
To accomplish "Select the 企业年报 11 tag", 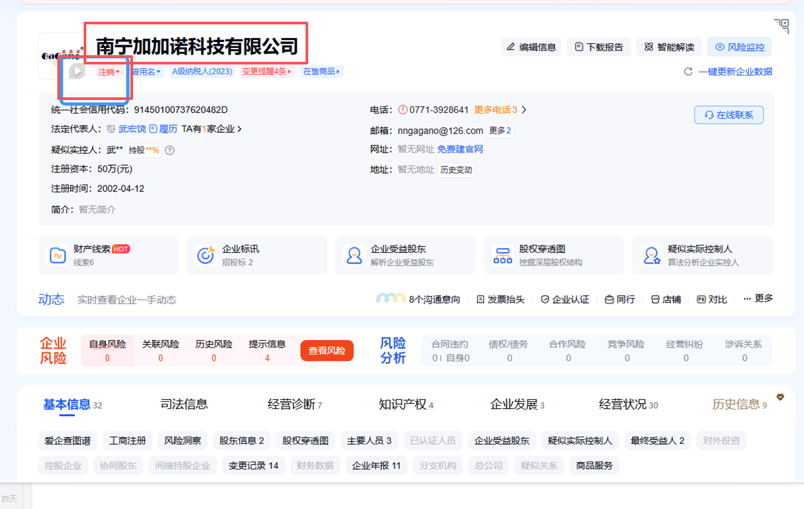I will (x=376, y=466).
